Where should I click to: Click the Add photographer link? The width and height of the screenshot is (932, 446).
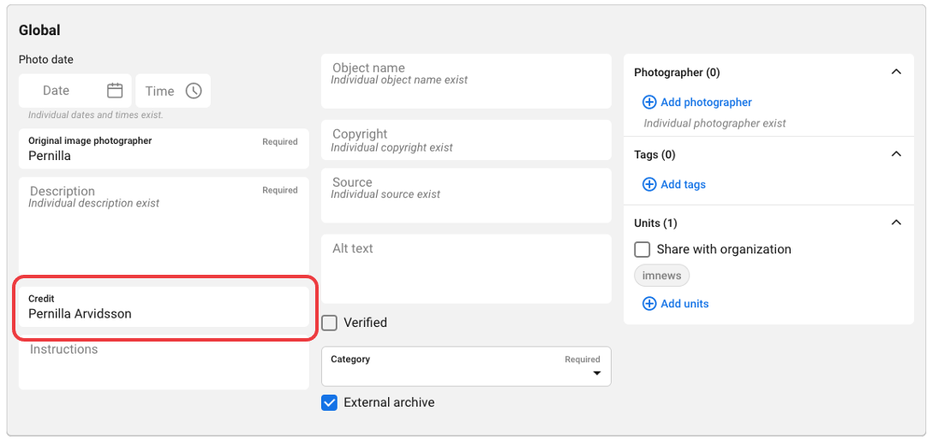pyautogui.click(x=706, y=103)
